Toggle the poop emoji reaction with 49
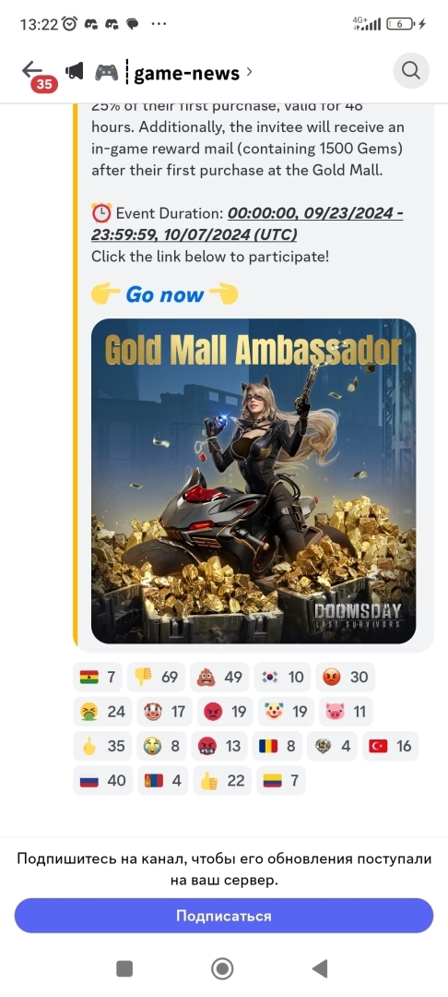 click(219, 678)
